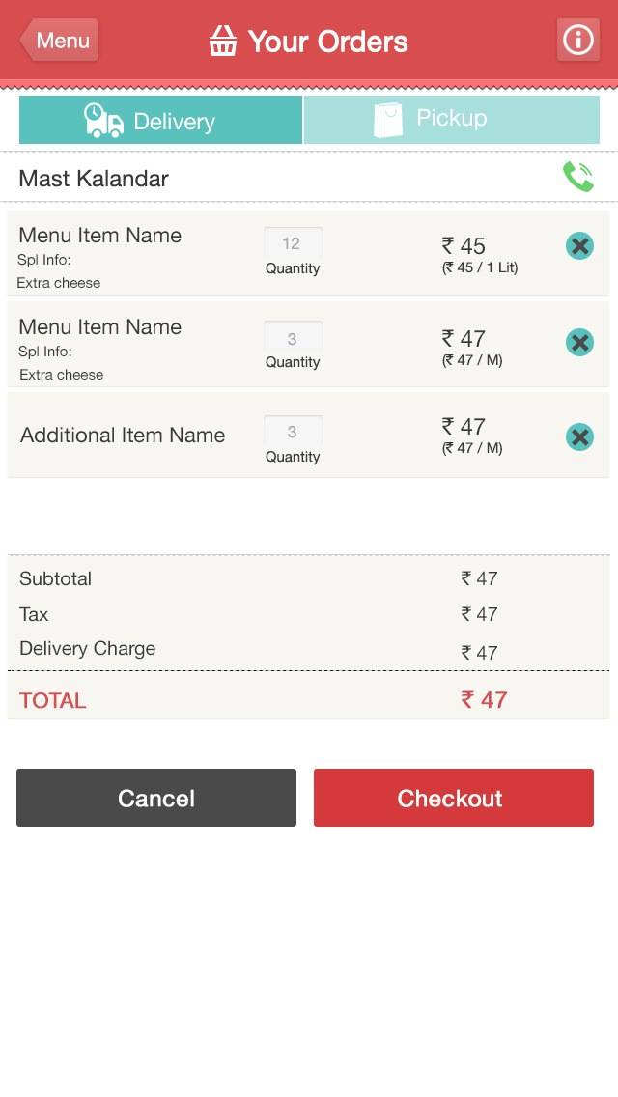Tap the info icon in header
Image resolution: width=618 pixels, height=1097 pixels.
(577, 41)
